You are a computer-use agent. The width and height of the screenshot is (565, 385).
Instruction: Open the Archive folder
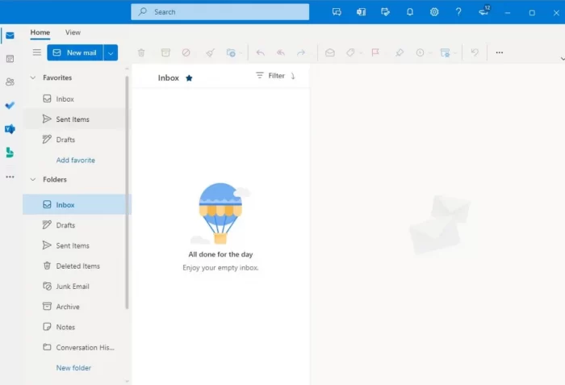click(75, 307)
